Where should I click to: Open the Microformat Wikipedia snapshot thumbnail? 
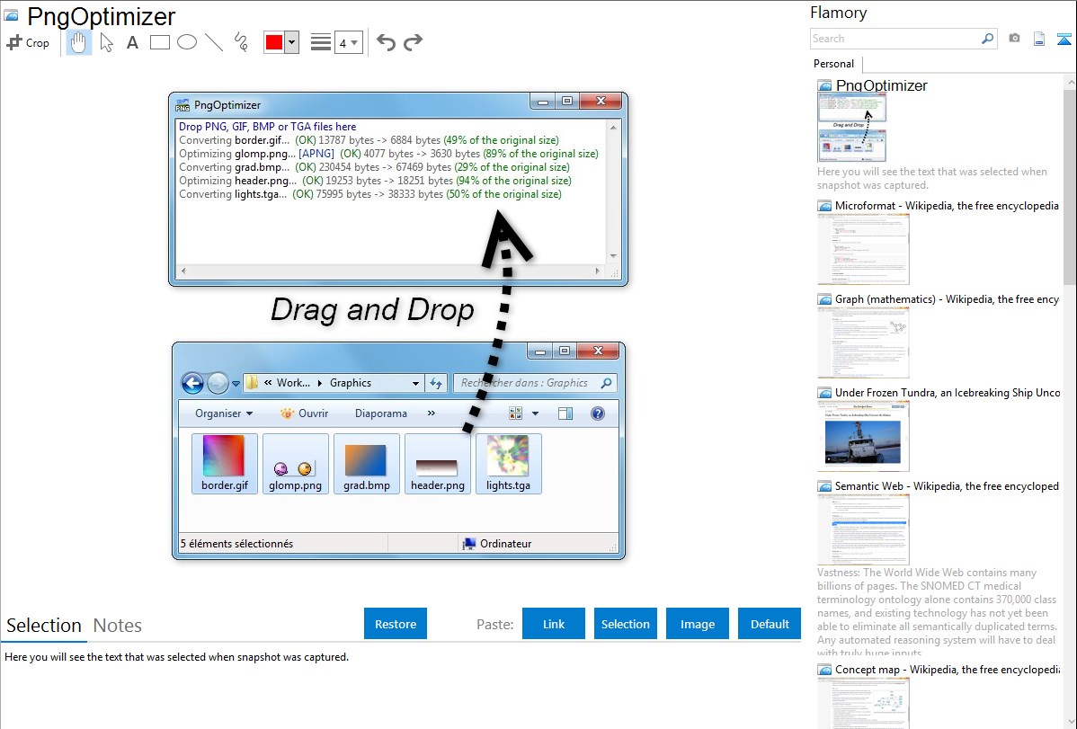click(x=863, y=249)
